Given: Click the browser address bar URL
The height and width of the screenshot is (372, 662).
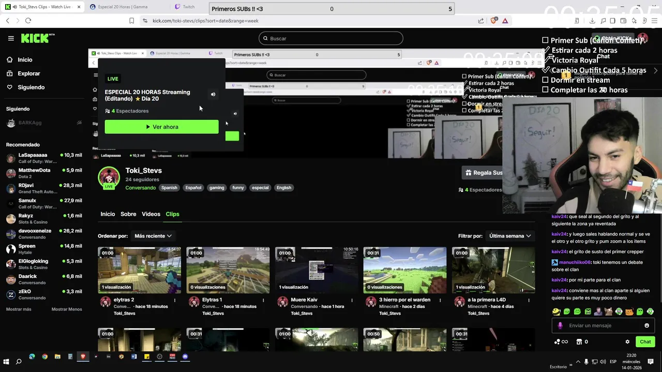Looking at the screenshot, I should [205, 21].
